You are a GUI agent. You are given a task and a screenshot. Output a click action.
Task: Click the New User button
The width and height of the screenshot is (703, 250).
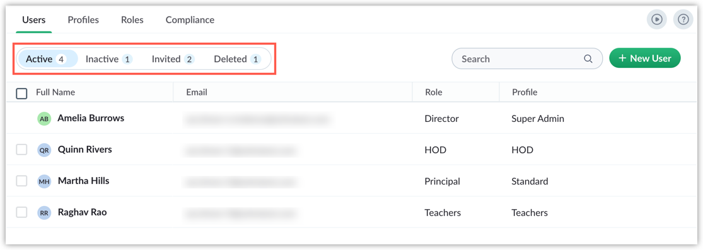pyautogui.click(x=645, y=58)
